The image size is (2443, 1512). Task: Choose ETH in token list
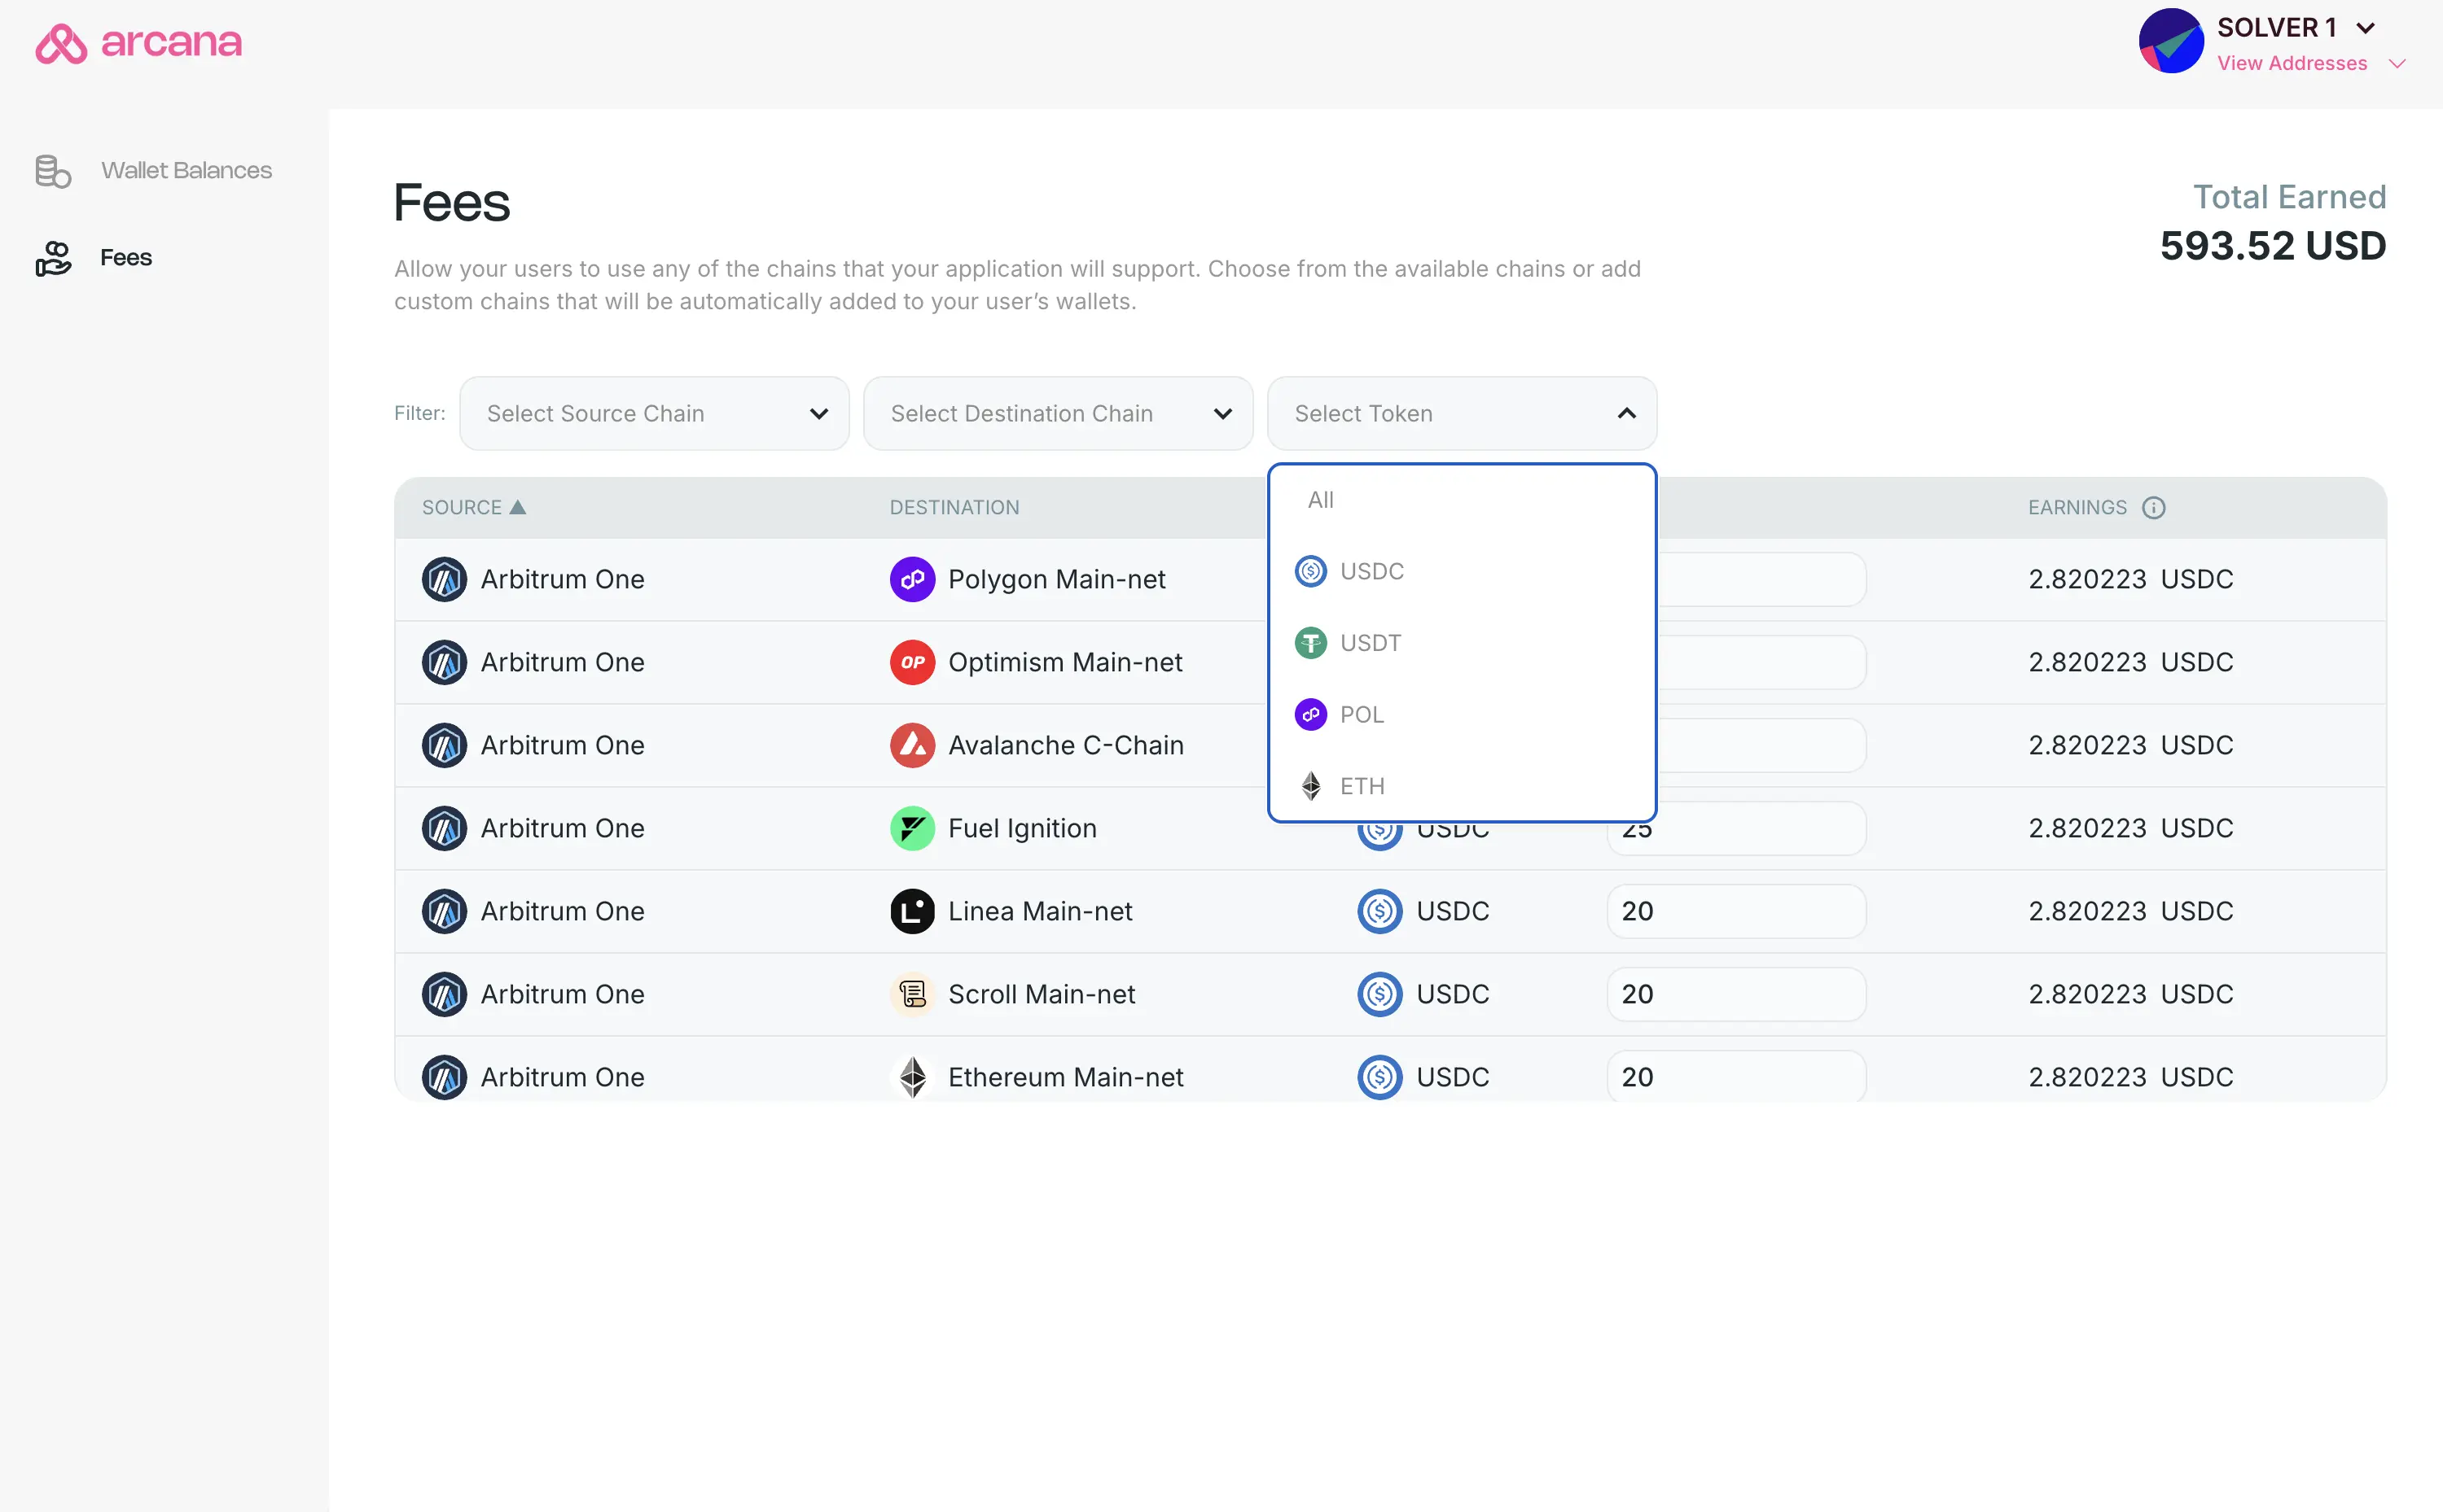[x=1462, y=786]
